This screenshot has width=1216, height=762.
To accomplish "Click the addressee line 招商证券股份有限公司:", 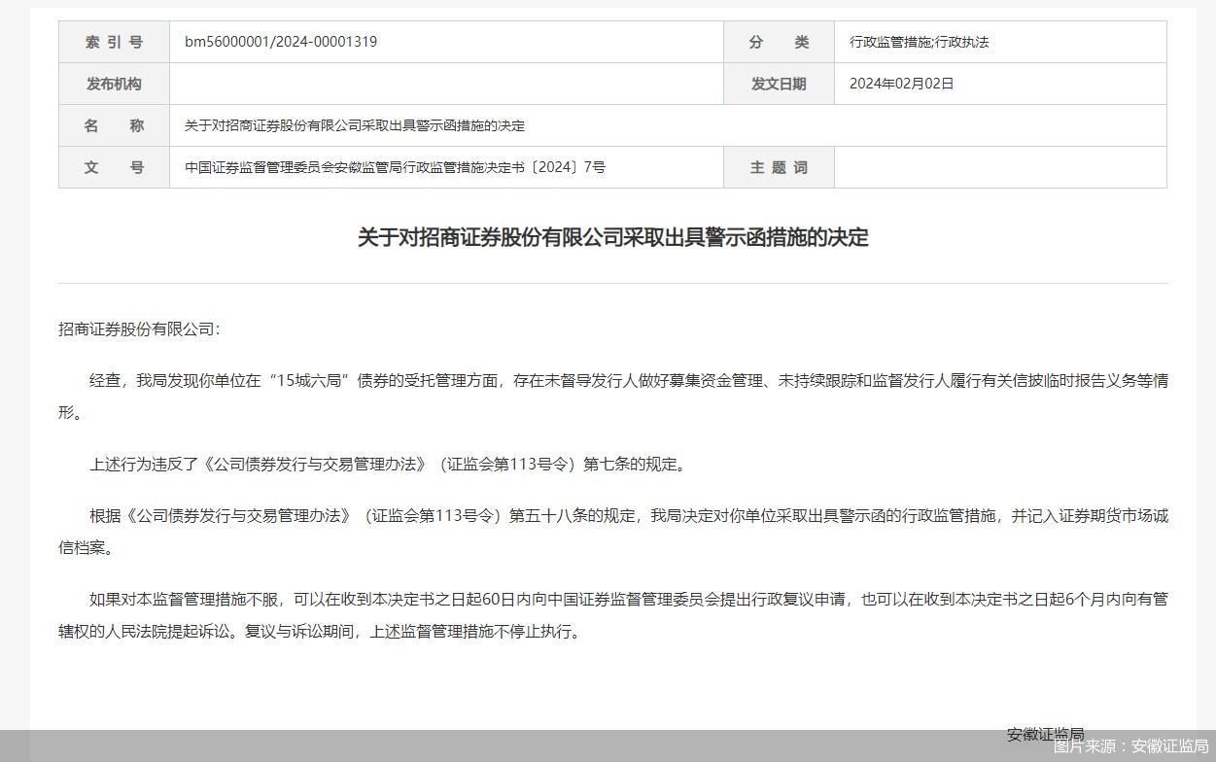I will click(139, 329).
